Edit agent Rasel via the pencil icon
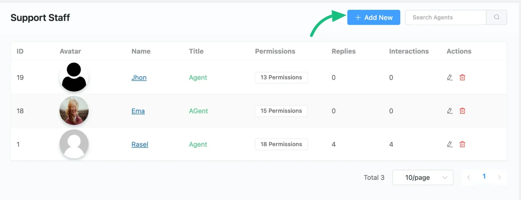 click(x=450, y=144)
